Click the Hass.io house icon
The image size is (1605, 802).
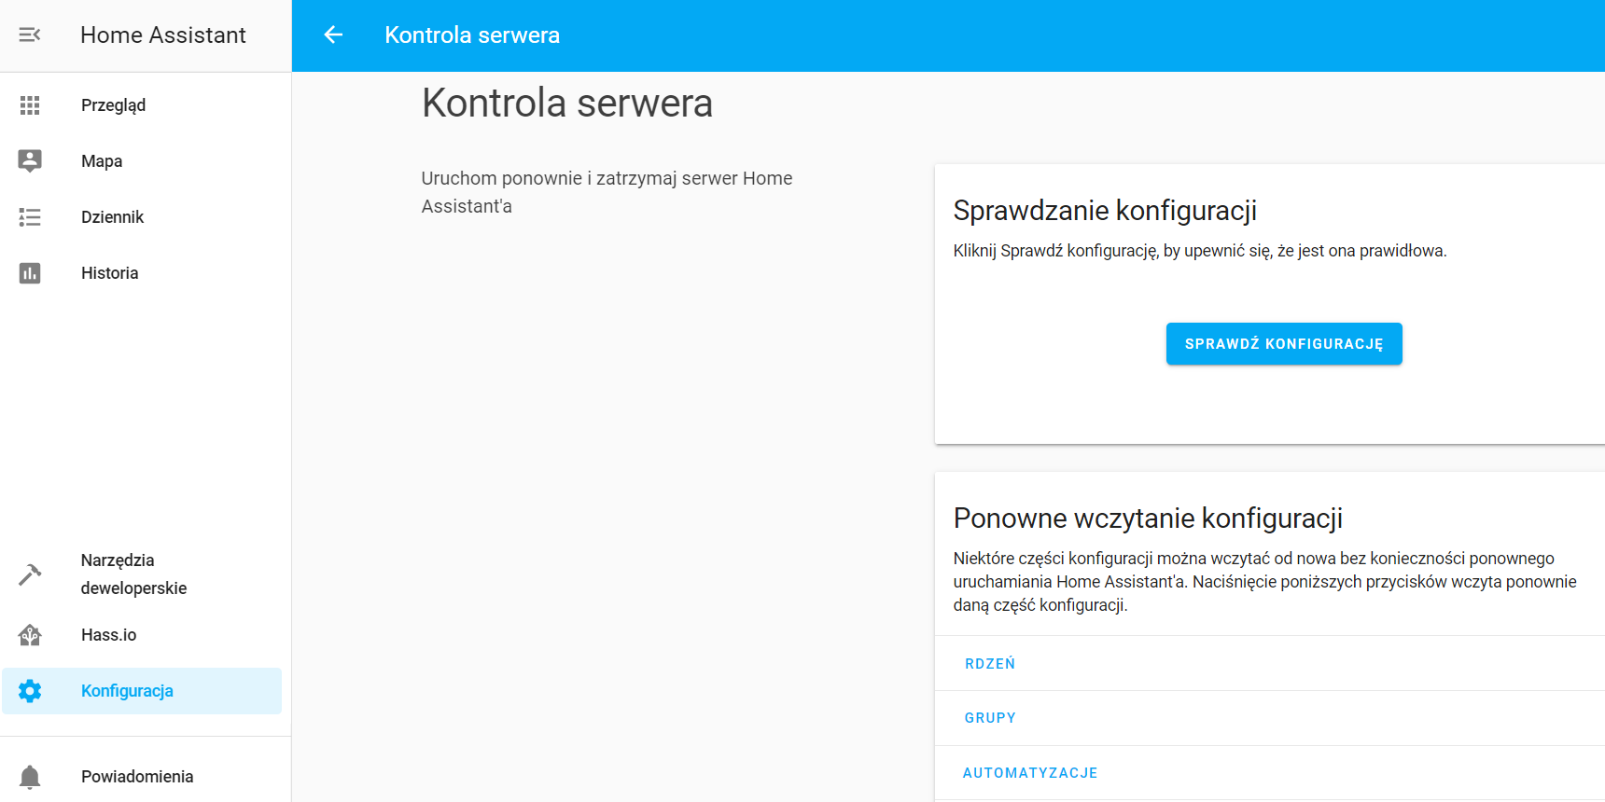[30, 635]
